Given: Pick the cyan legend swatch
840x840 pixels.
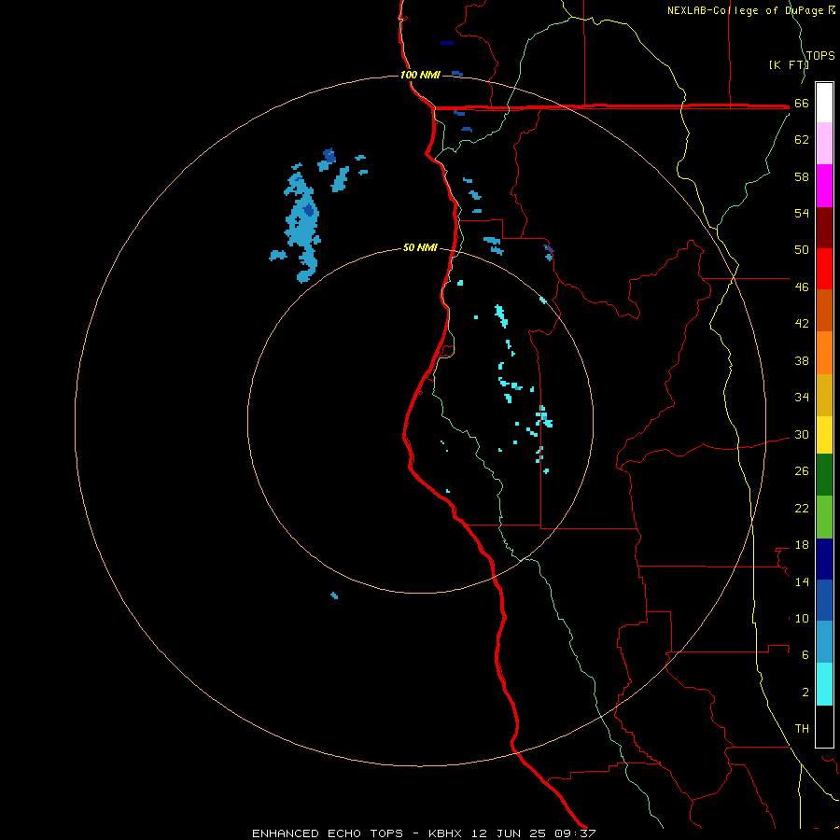Looking at the screenshot, I should click(x=824, y=684).
